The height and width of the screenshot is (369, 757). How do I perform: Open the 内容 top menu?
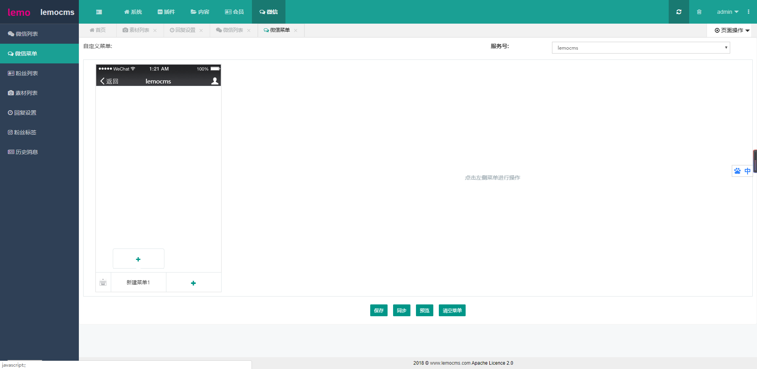(200, 12)
